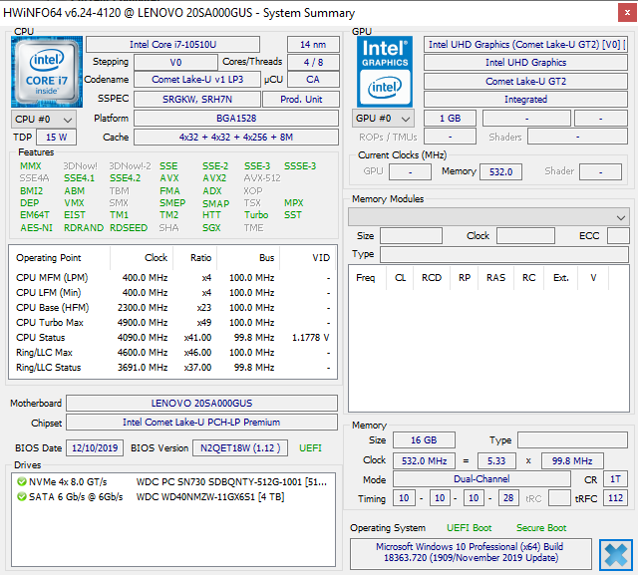Close the System Summary window
The width and height of the screenshot is (638, 575).
(627, 13)
